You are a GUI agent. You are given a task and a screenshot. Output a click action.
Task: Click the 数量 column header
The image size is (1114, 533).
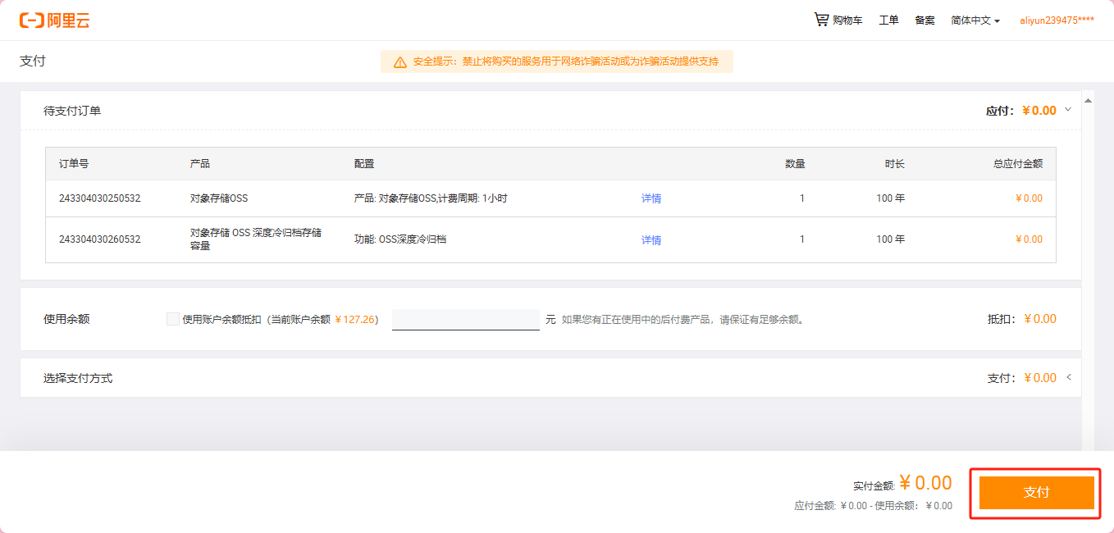pyautogui.click(x=795, y=163)
